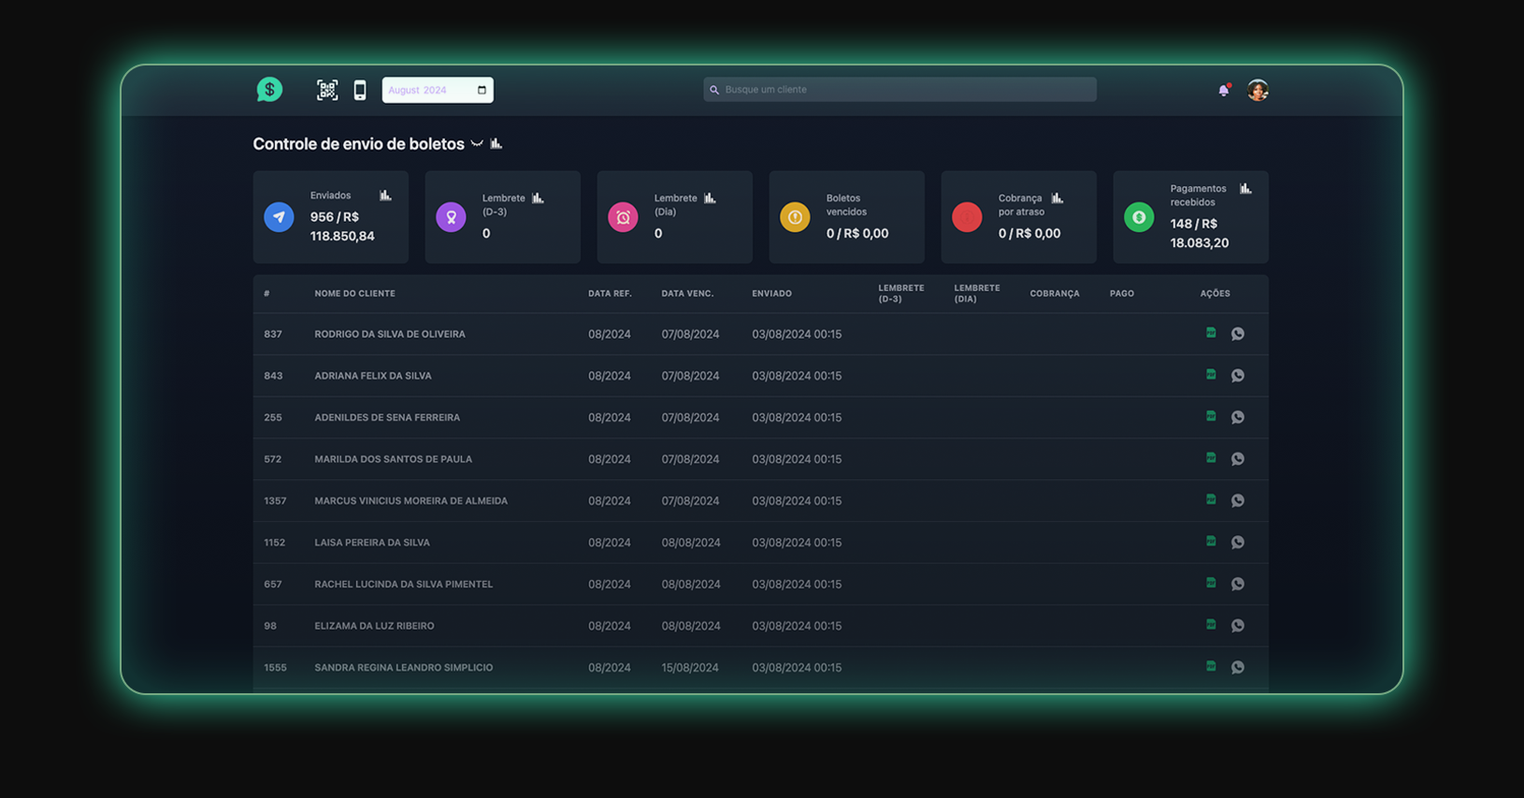Click the magnifier icon in the search bar
The width and height of the screenshot is (1524, 798).
tap(714, 90)
